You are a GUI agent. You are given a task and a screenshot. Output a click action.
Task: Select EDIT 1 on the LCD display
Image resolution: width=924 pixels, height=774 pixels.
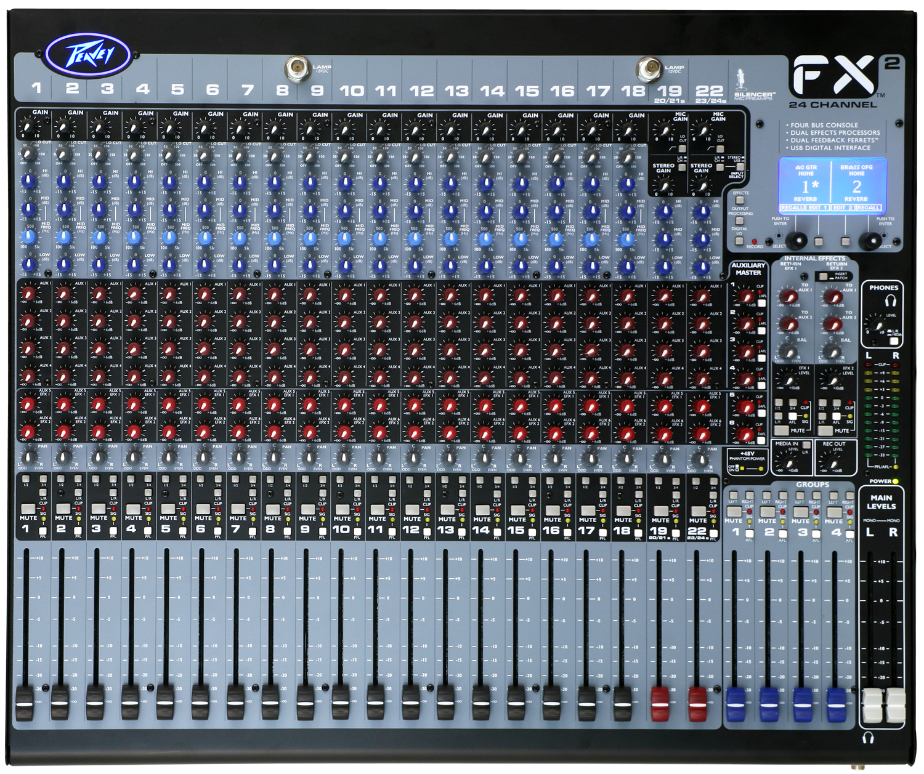(817, 208)
